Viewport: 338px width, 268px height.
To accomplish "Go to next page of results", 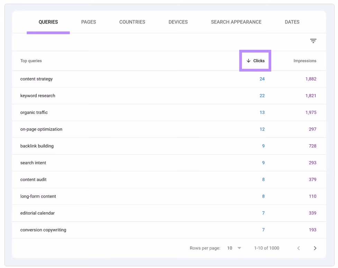I will 315,248.
